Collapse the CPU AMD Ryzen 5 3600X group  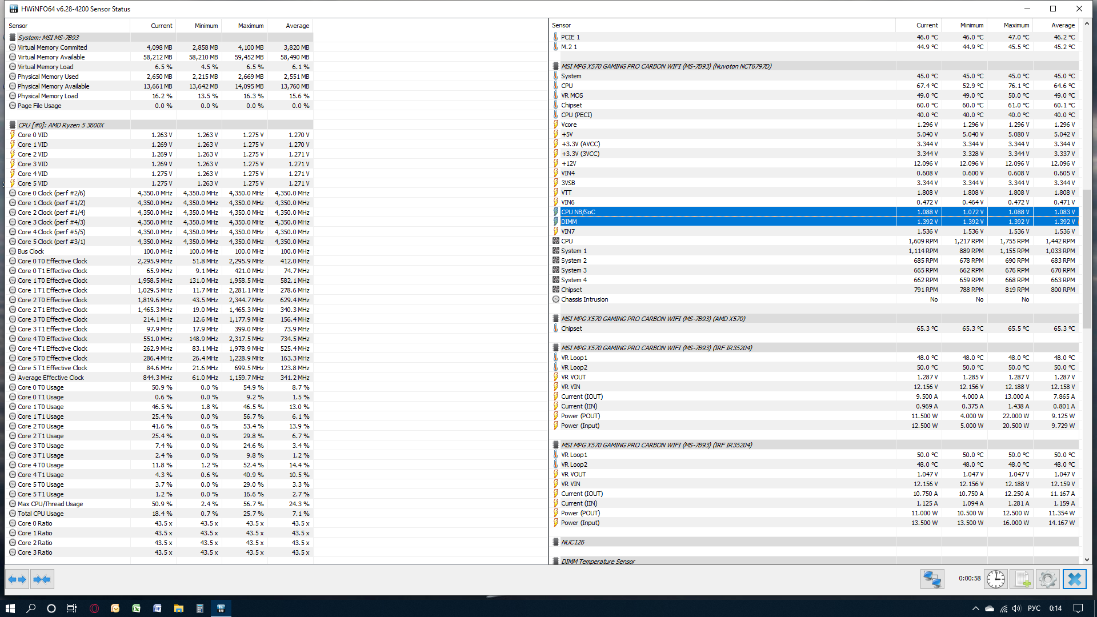(x=61, y=125)
